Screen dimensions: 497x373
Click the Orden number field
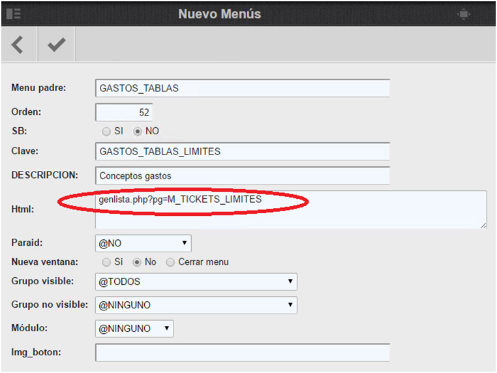(124, 112)
